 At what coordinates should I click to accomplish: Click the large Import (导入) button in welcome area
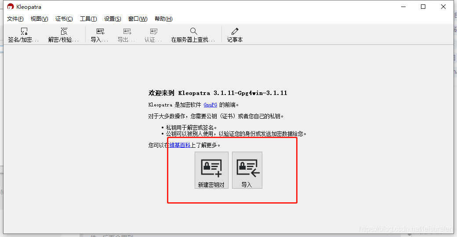247,170
